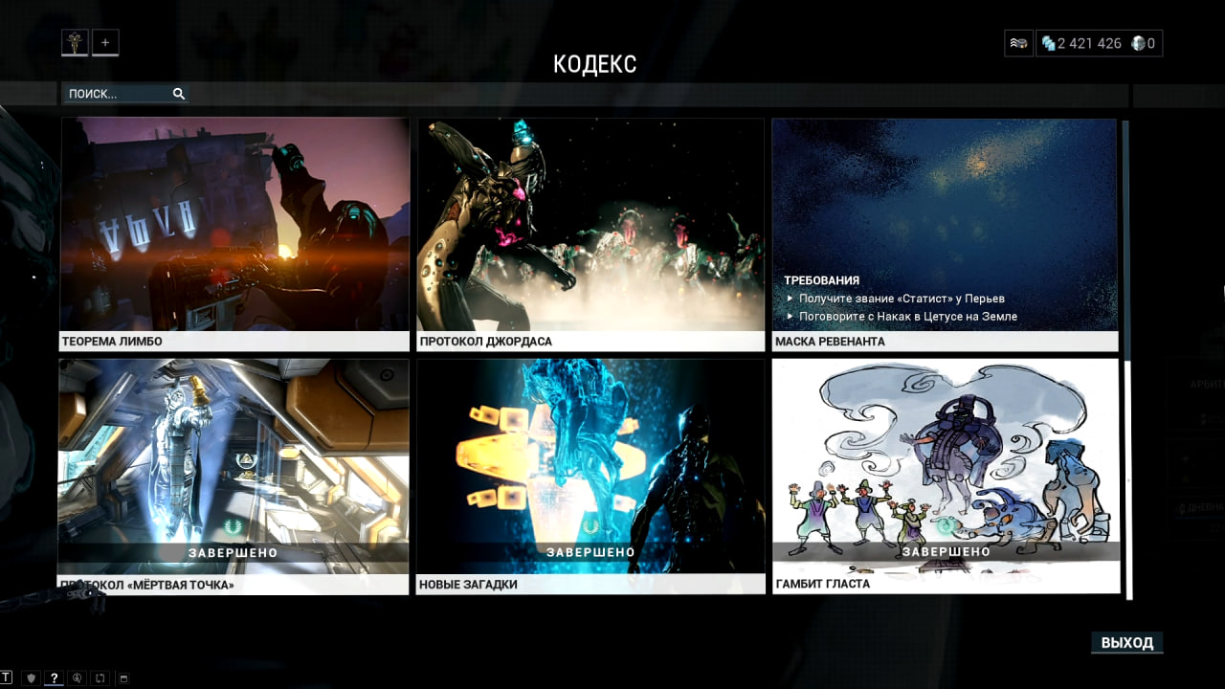The image size is (1225, 689).
Task: Click the ТЕОРЕМА ЛИМБО title label
Action: [x=112, y=342]
